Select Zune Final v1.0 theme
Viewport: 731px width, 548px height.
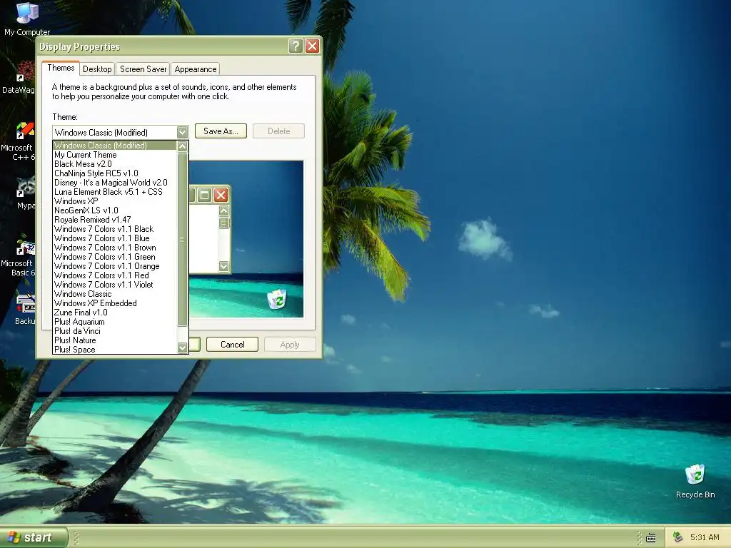tap(115, 313)
